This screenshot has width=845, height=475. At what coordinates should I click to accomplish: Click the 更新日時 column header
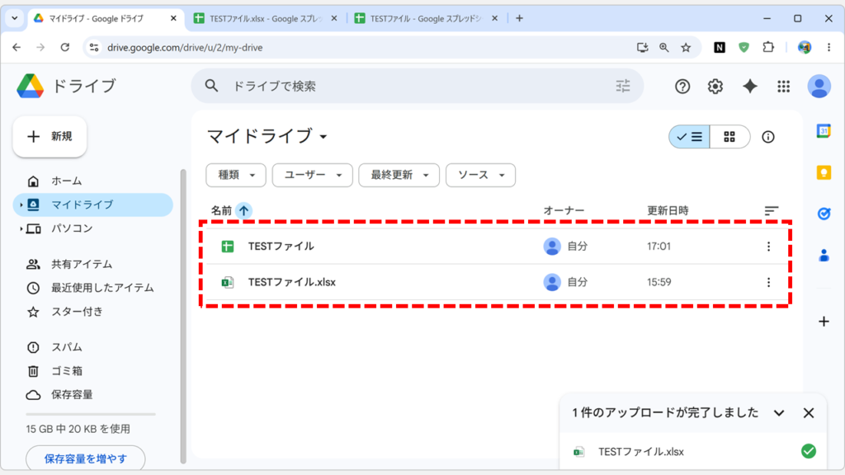click(668, 210)
